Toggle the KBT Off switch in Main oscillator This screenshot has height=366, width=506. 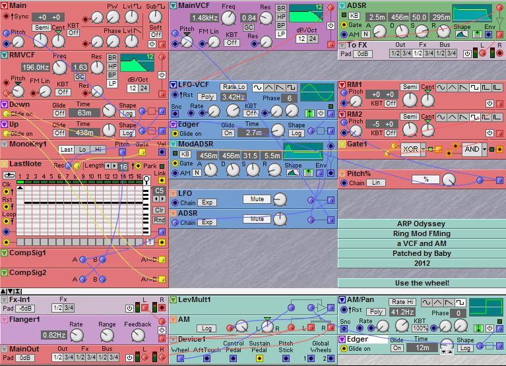pyautogui.click(x=73, y=32)
